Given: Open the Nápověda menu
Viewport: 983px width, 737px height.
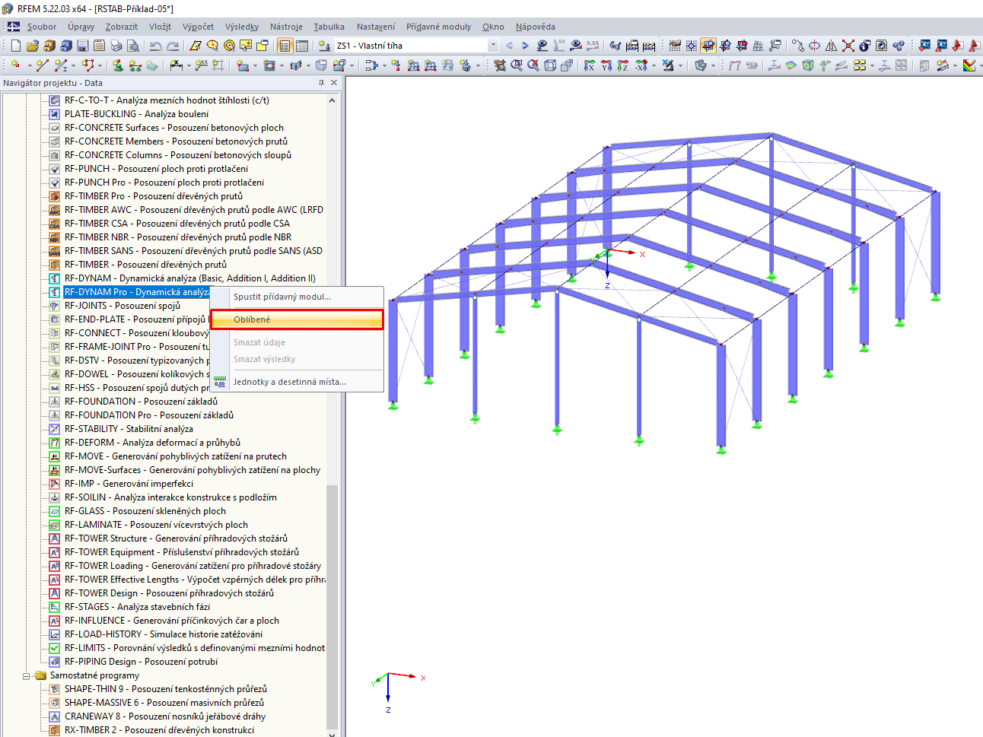Looking at the screenshot, I should pyautogui.click(x=535, y=27).
